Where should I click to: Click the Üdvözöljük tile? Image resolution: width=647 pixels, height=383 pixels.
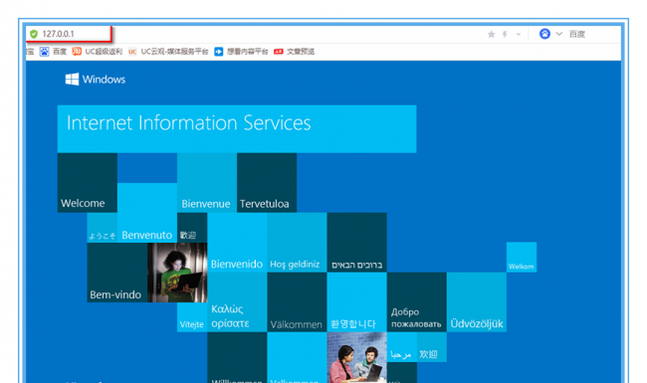[477, 302]
